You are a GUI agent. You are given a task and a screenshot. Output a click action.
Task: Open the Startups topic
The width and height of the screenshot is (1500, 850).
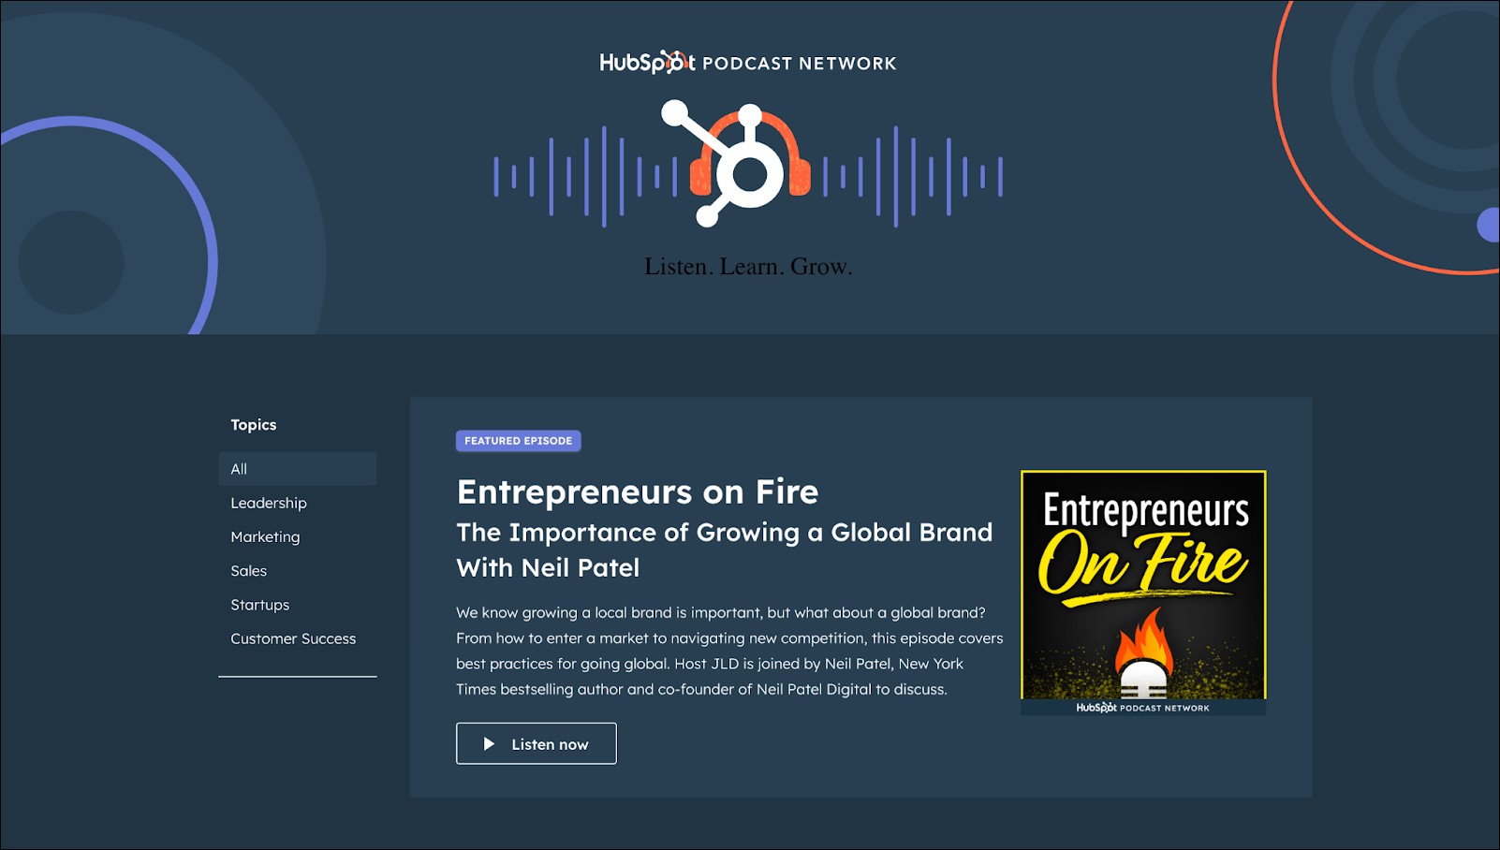pos(260,605)
